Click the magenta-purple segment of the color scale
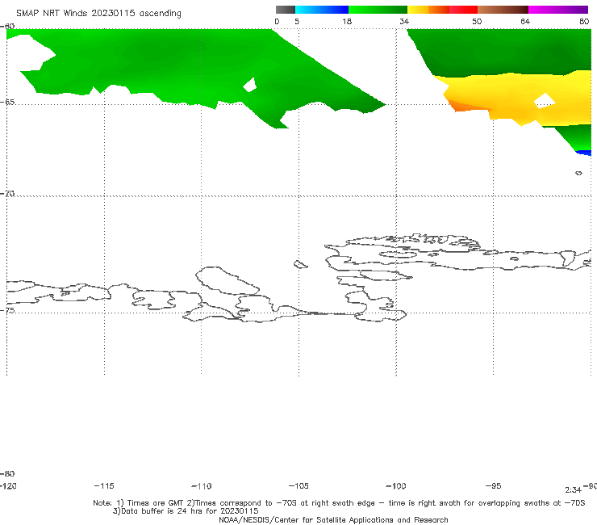The image size is (597, 525). click(558, 10)
